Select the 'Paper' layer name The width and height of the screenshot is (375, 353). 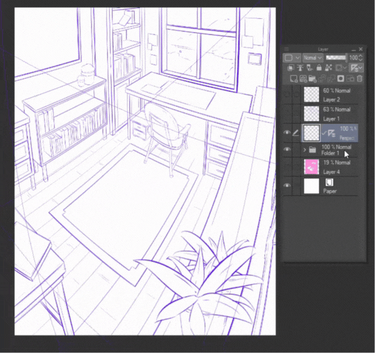pyautogui.click(x=330, y=191)
